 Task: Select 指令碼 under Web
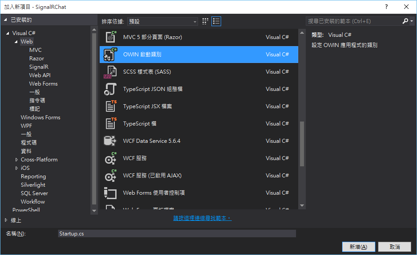(37, 101)
